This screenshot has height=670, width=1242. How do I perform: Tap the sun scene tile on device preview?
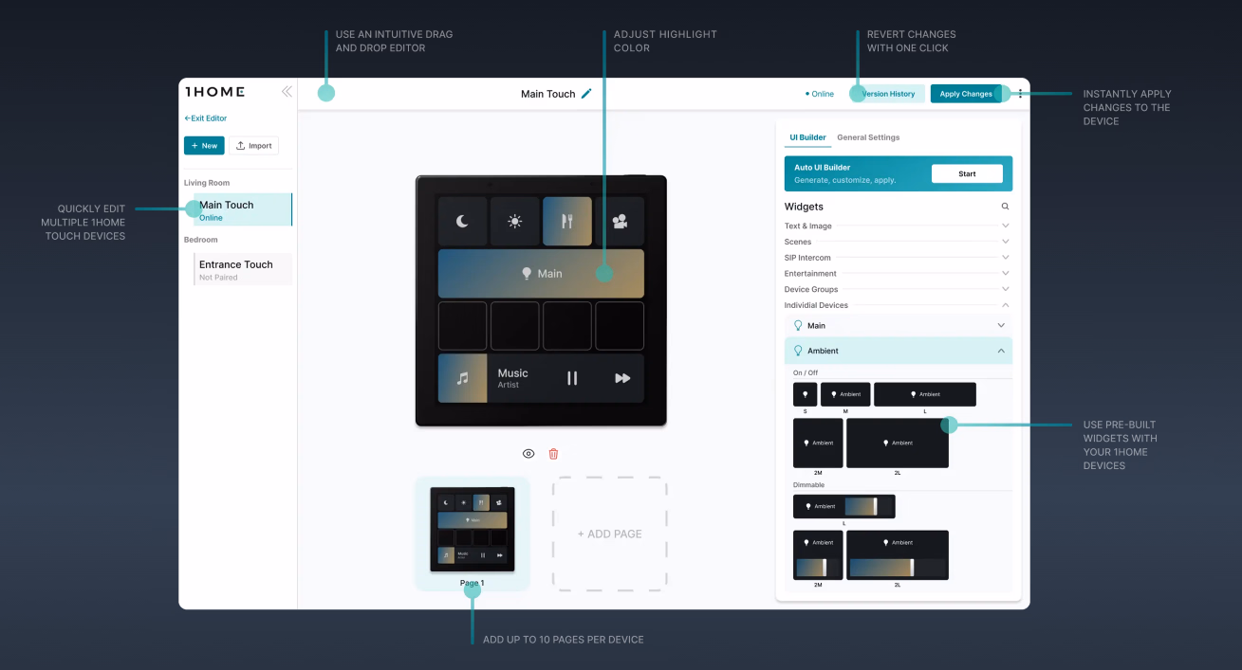(514, 222)
